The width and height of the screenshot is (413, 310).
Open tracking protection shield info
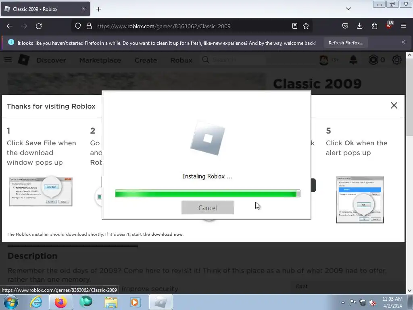click(x=78, y=26)
